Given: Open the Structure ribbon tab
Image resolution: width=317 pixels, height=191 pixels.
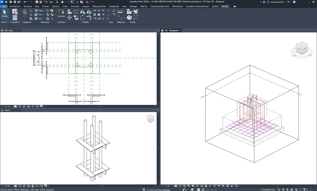Looking at the screenshot, I should coord(28,6).
